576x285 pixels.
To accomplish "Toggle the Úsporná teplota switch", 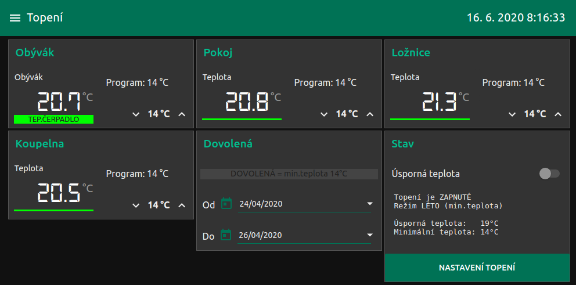I will 549,174.
